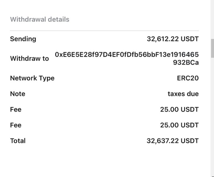Click the upper 25.00 USDT fee amount
Screen dimensions: 214x177
tap(179, 109)
